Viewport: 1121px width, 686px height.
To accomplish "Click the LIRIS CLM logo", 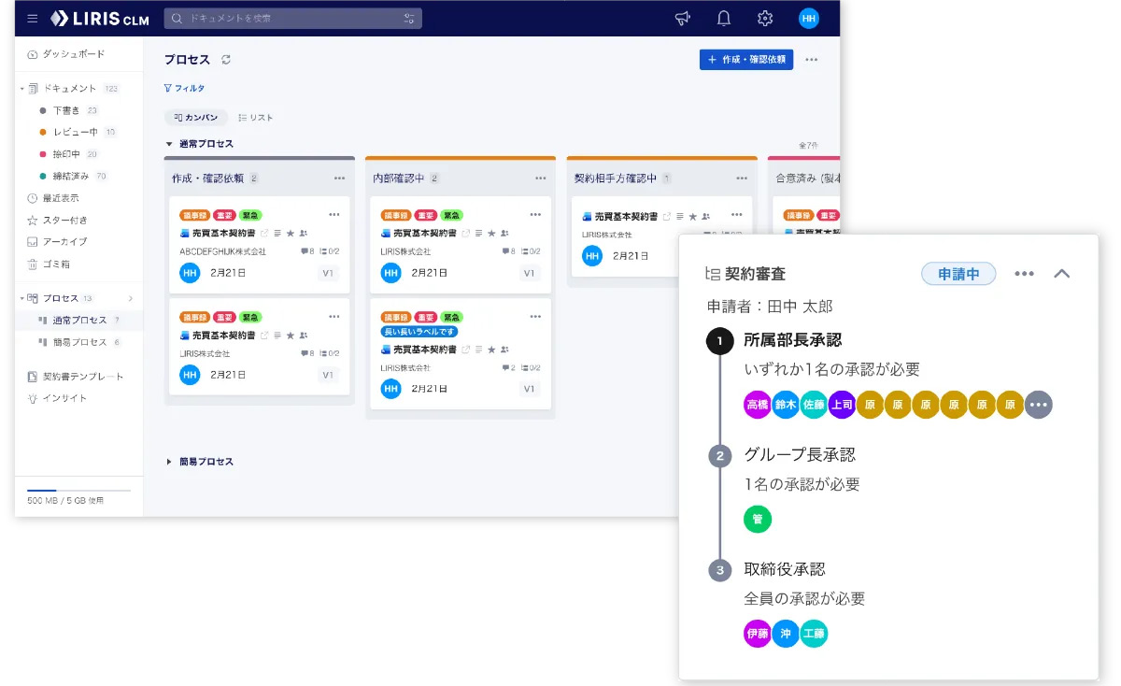I will pyautogui.click(x=101, y=18).
